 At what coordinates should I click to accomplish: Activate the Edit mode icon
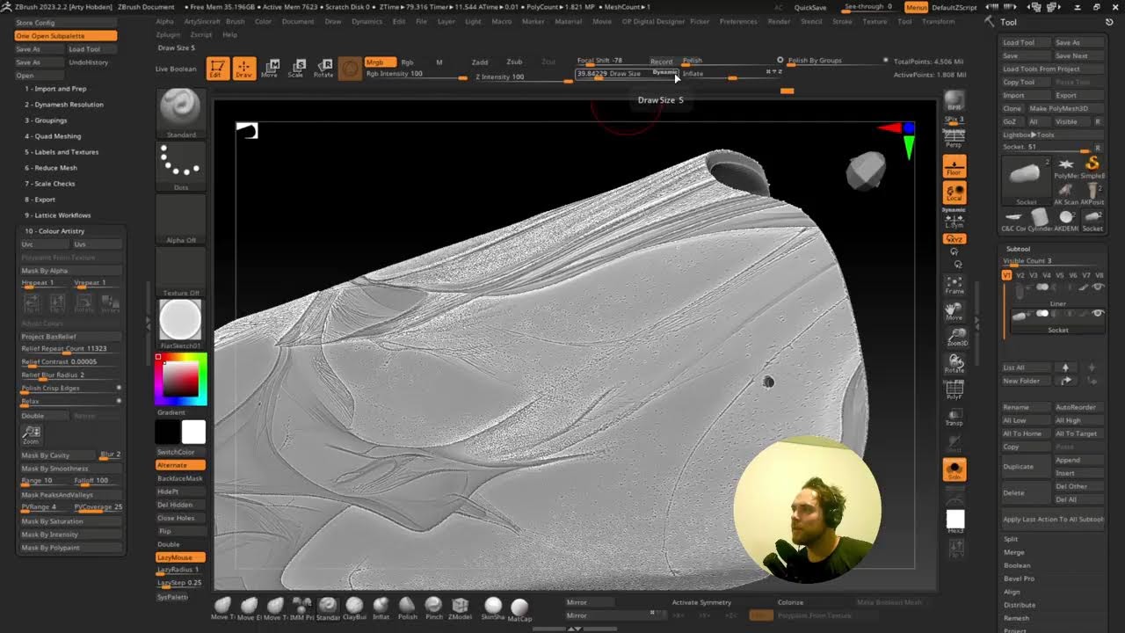point(218,69)
